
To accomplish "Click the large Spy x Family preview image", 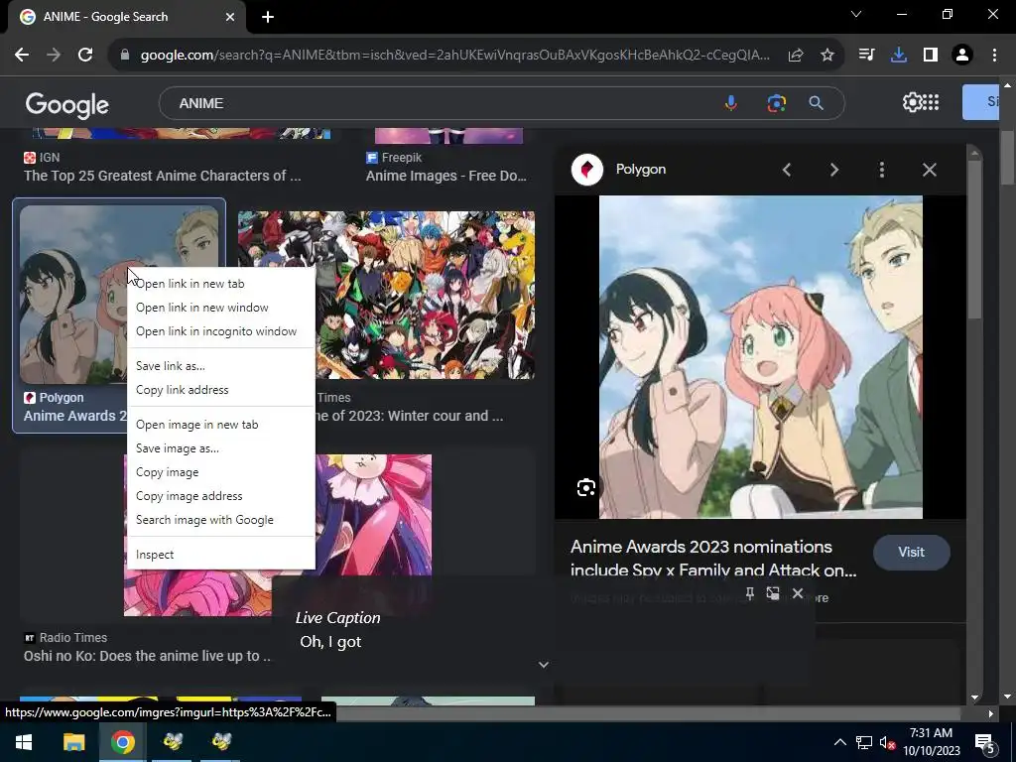I will [x=761, y=357].
